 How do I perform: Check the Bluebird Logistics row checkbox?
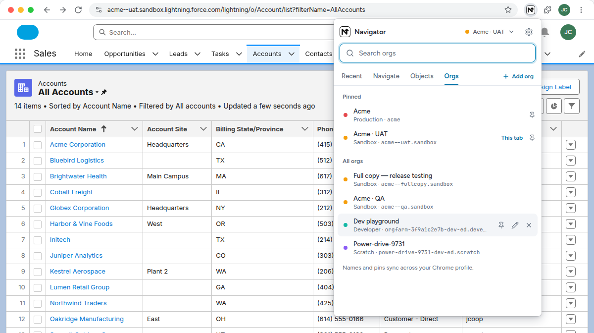(38, 161)
